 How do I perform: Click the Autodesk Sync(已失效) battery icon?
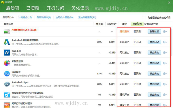click(x=7, y=32)
